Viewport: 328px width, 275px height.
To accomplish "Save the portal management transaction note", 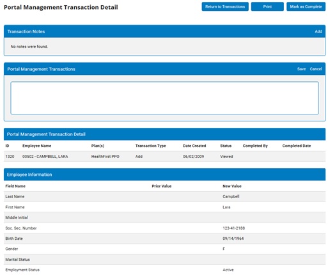I will (301, 69).
